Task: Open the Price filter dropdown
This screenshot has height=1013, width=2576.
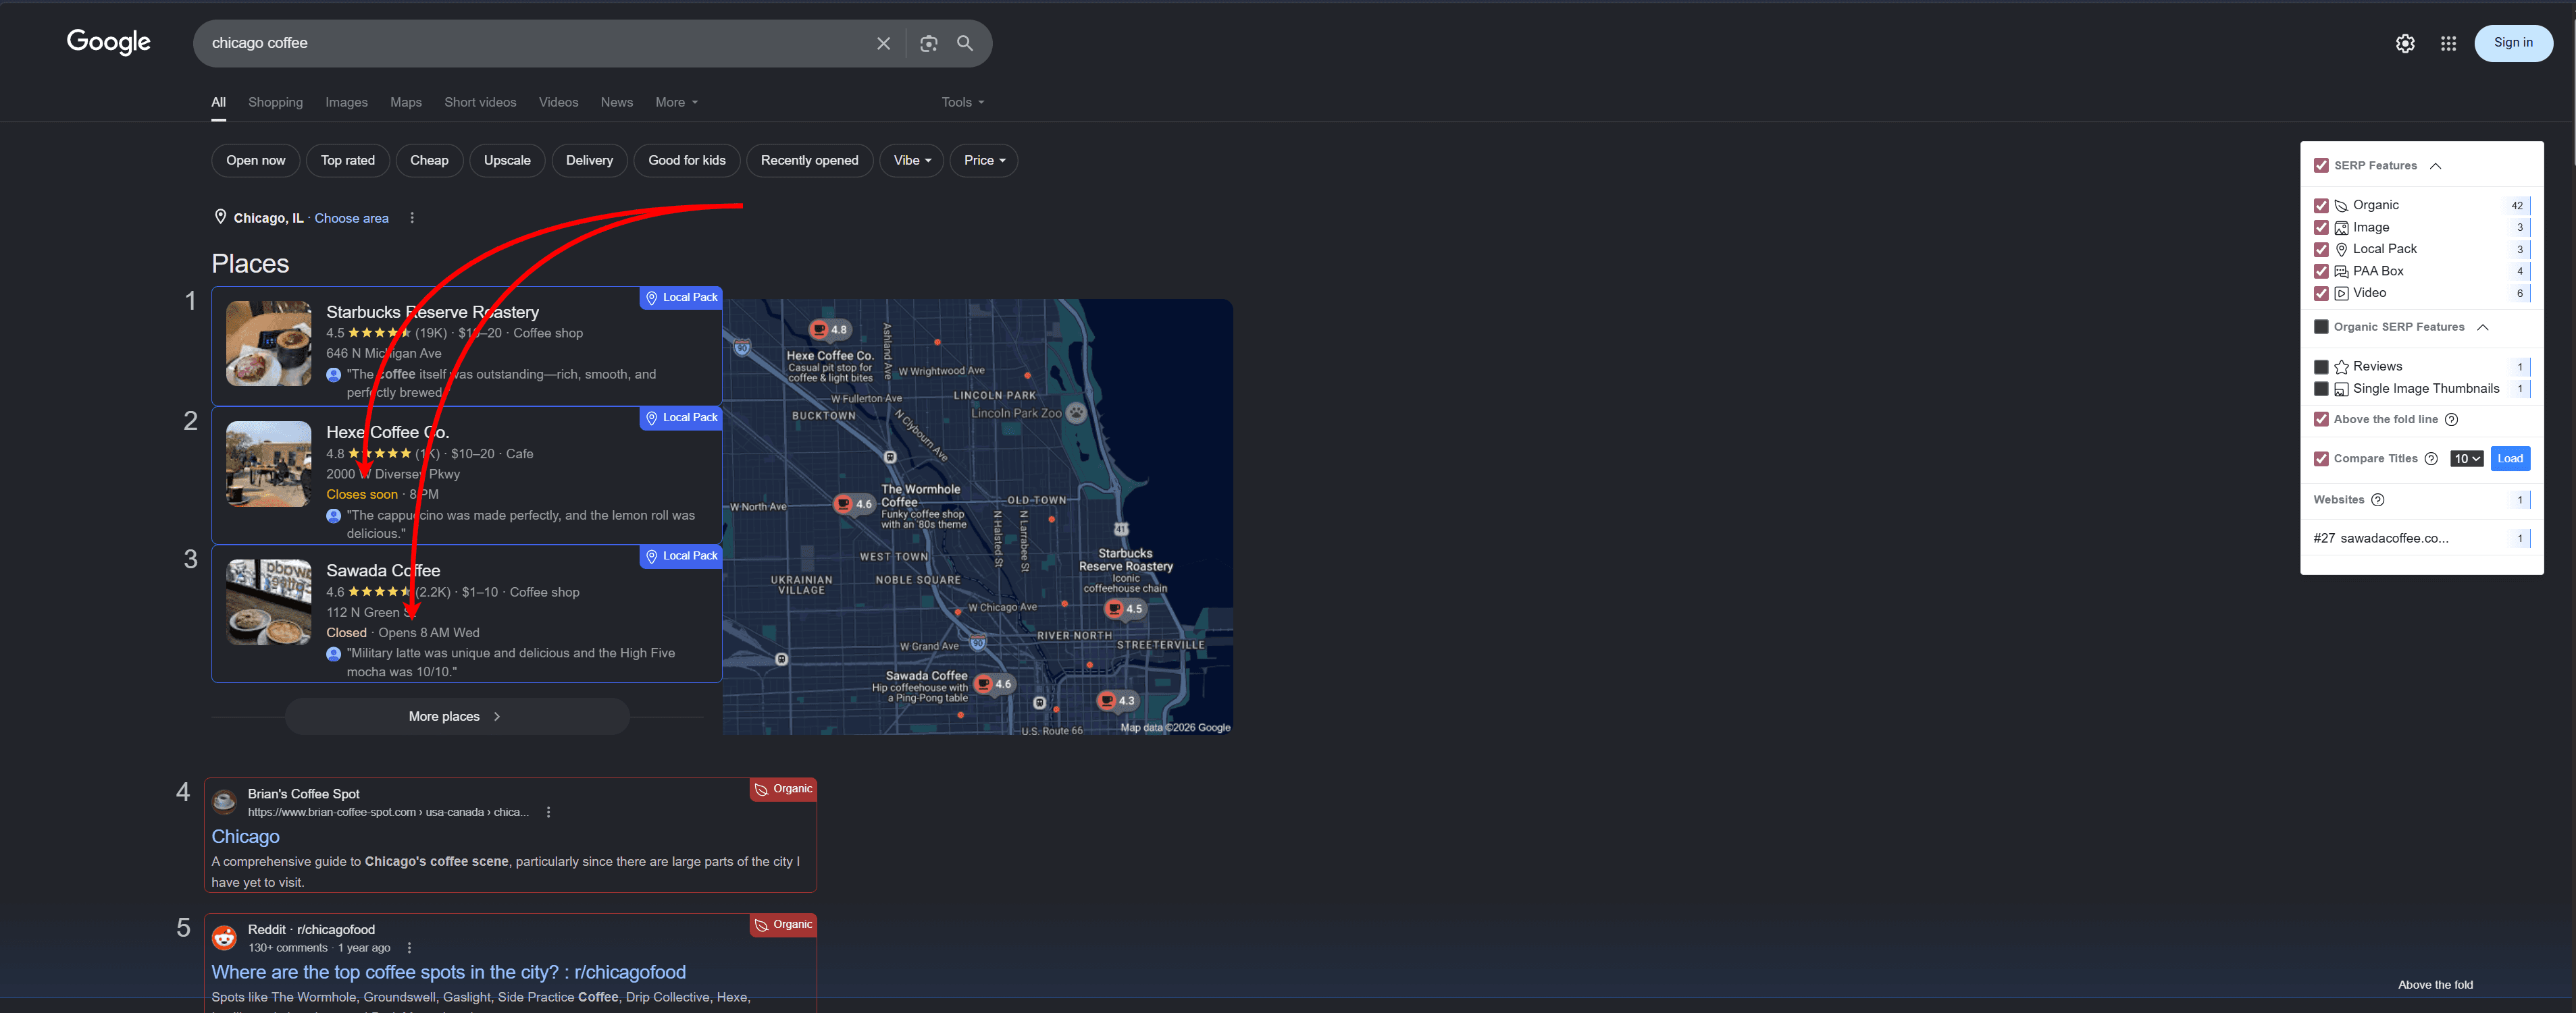Action: [x=984, y=161]
